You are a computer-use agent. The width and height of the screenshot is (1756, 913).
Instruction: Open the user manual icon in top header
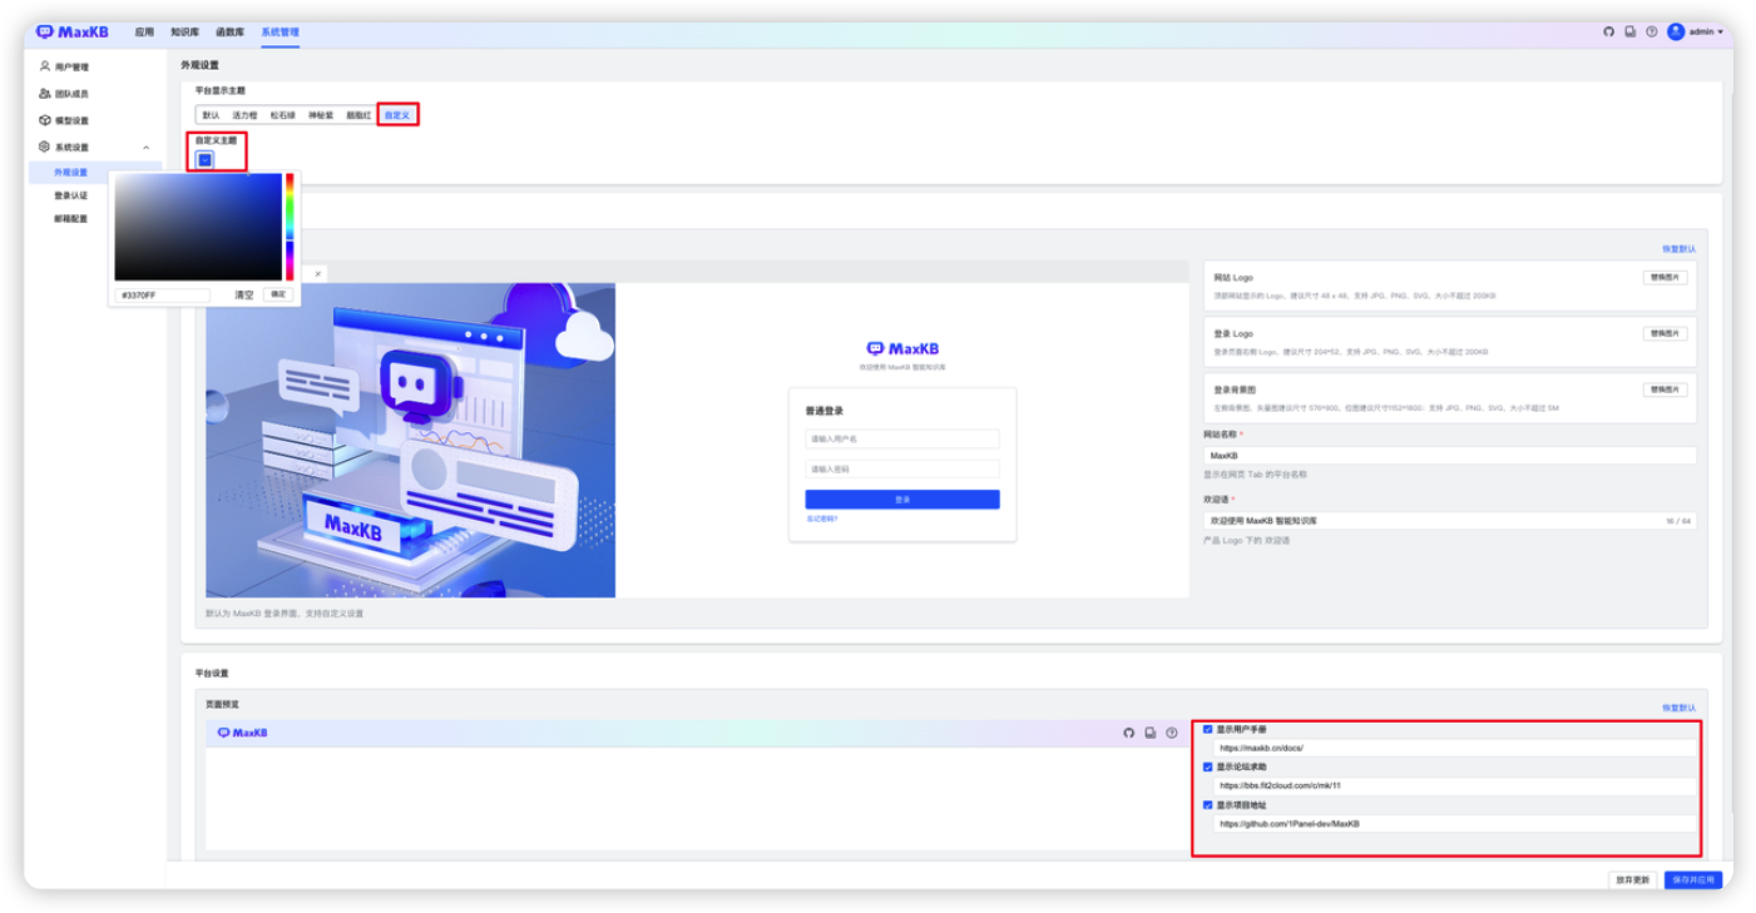[1630, 31]
